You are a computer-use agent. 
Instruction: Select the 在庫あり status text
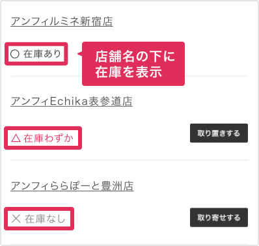pyautogui.click(x=42, y=53)
